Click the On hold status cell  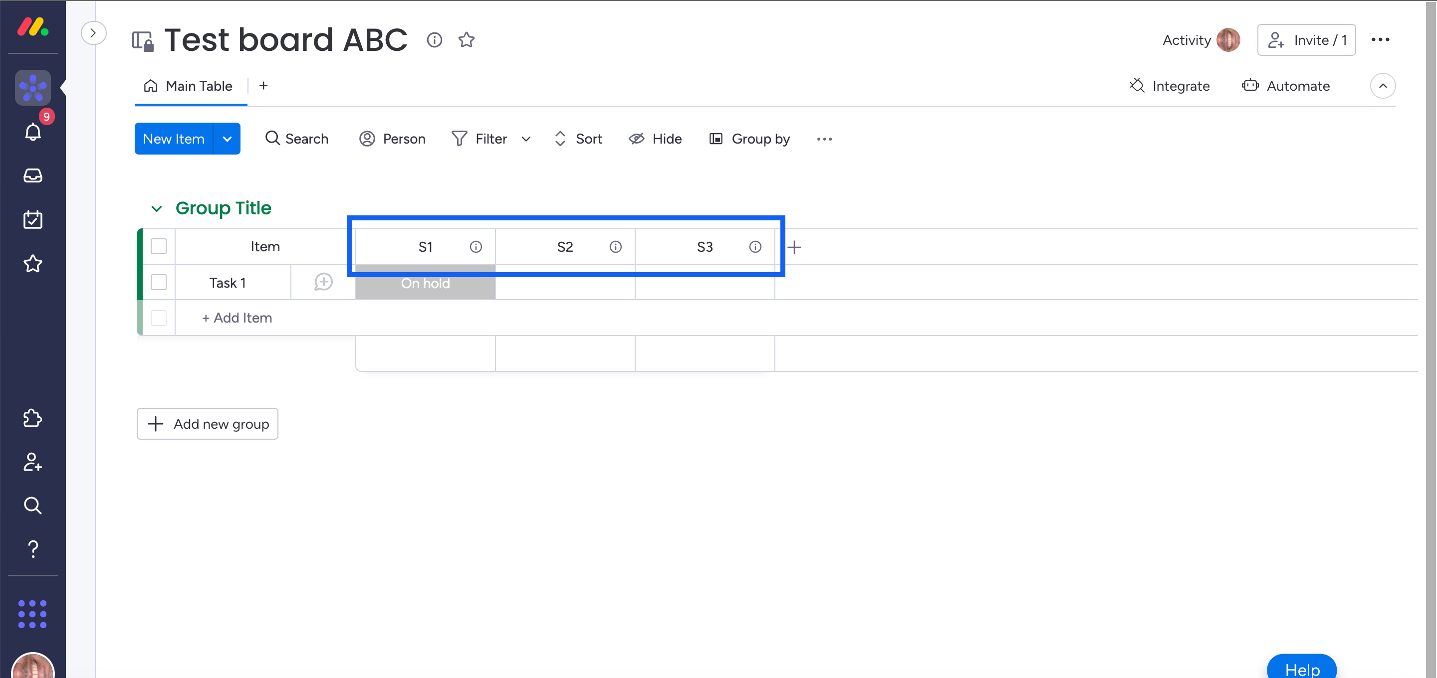(x=425, y=283)
